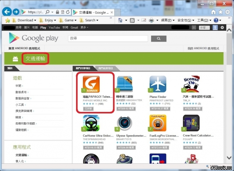The height and width of the screenshot is (171, 234).
Task: Open the Favorites star icon at top right
Action: coord(220,12)
